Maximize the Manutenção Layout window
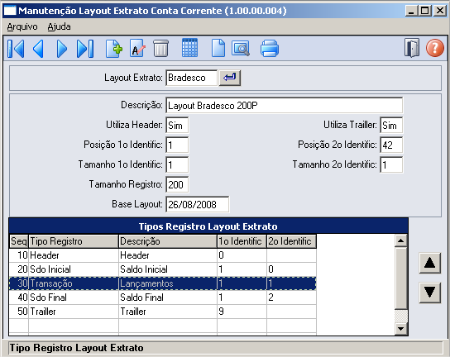 point(424,11)
